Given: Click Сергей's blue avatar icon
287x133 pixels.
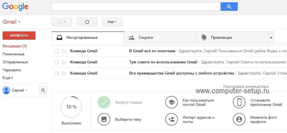Looking at the screenshot, I should pos(6,90).
